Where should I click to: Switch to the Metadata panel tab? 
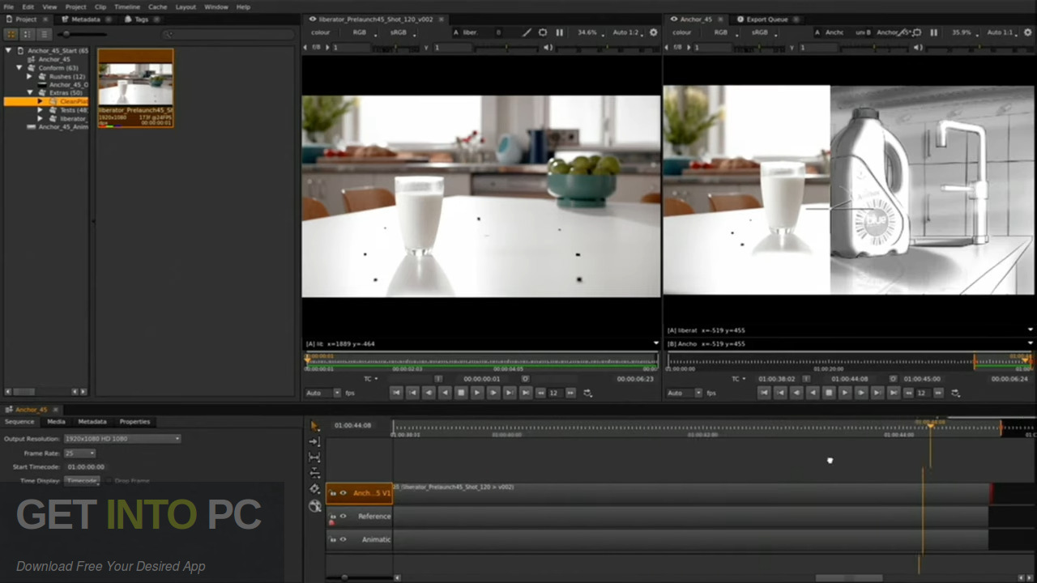[85, 19]
